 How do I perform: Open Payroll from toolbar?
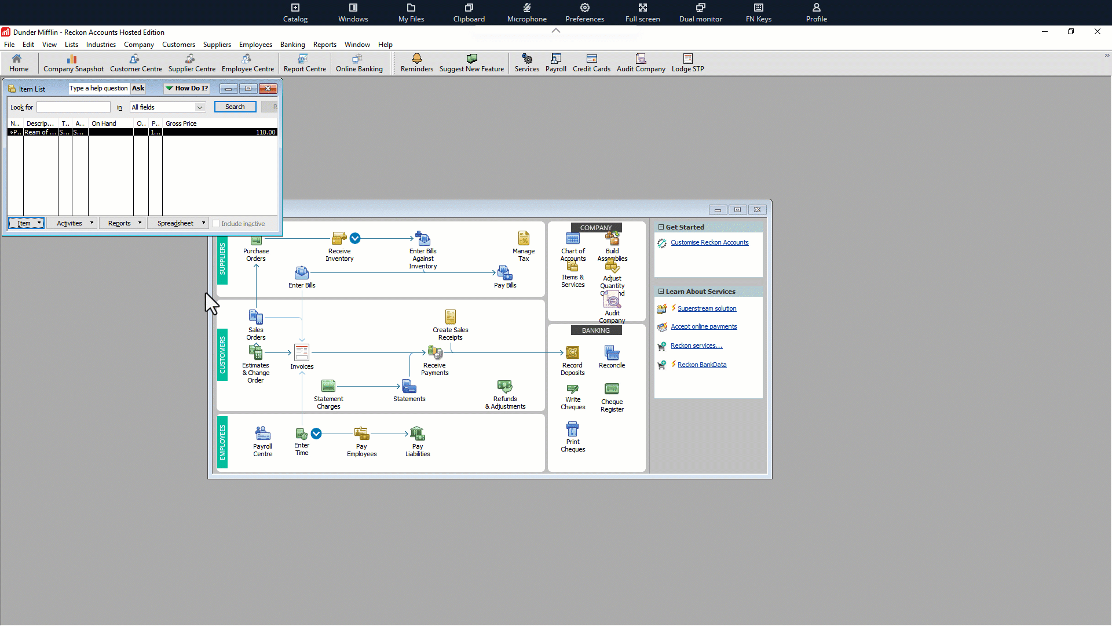click(555, 63)
